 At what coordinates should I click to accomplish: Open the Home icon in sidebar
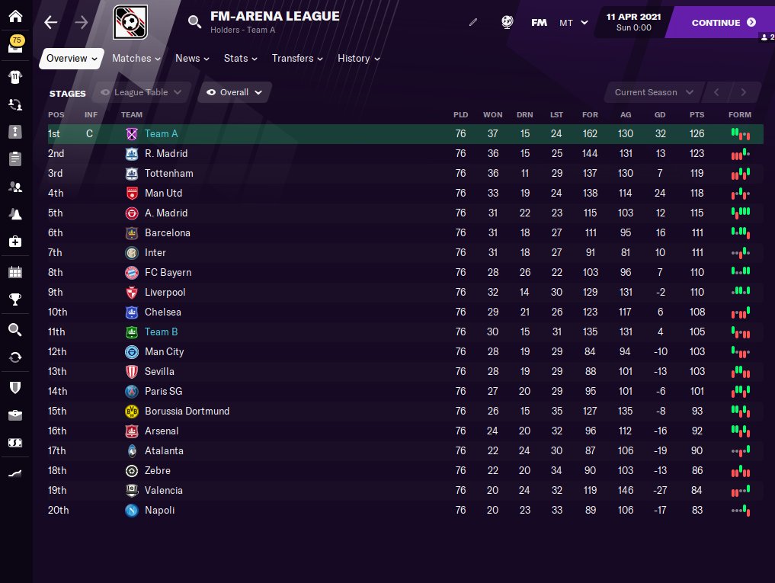click(15, 16)
